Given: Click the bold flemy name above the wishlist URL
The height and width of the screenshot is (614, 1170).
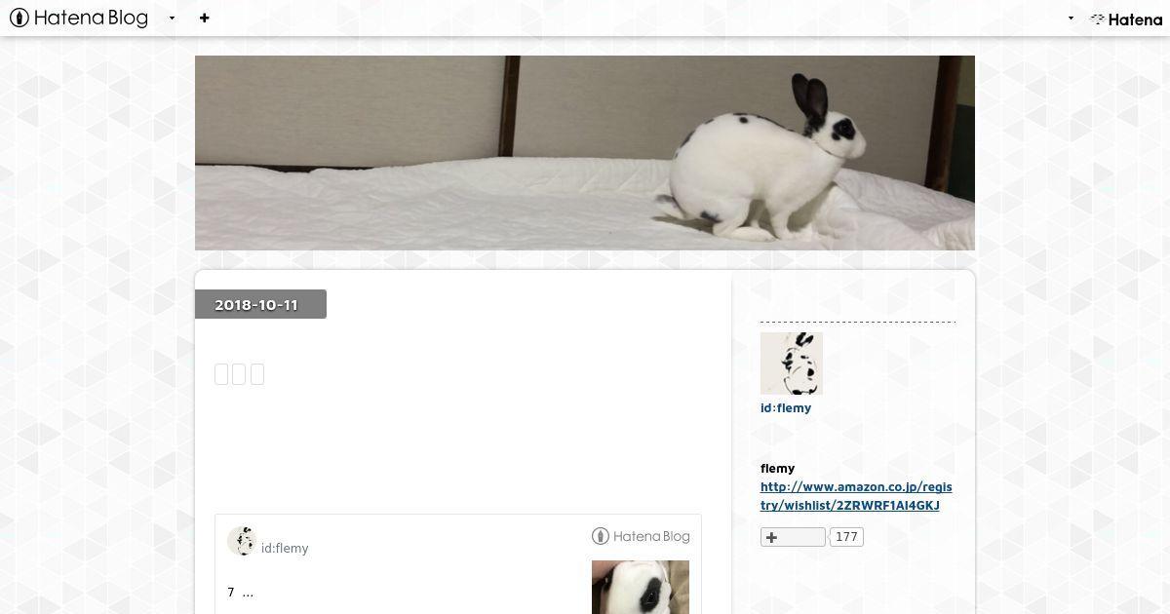Looking at the screenshot, I should [x=777, y=469].
